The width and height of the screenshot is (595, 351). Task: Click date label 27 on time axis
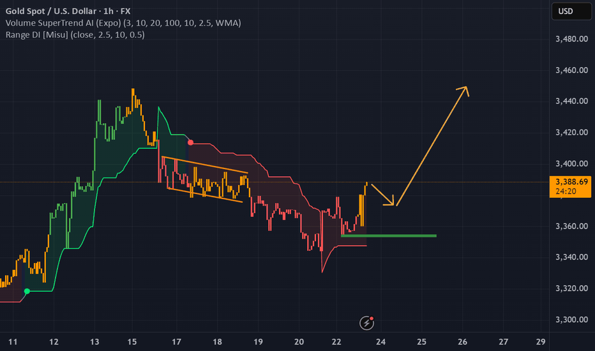point(503,342)
